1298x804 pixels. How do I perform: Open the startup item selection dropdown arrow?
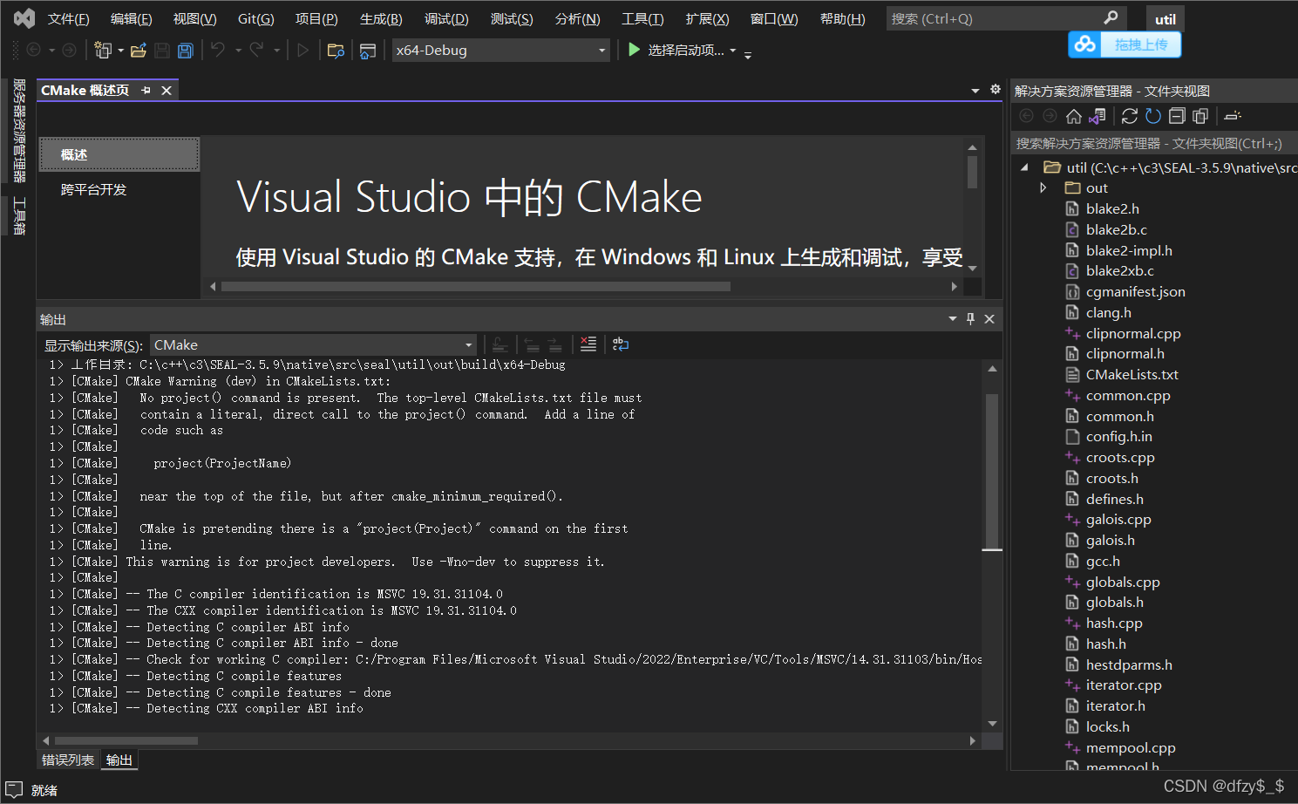(733, 51)
